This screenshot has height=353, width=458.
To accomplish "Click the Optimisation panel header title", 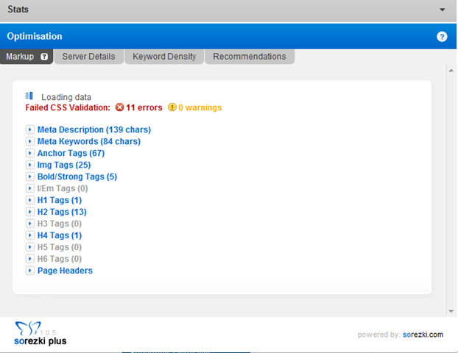I will point(35,37).
